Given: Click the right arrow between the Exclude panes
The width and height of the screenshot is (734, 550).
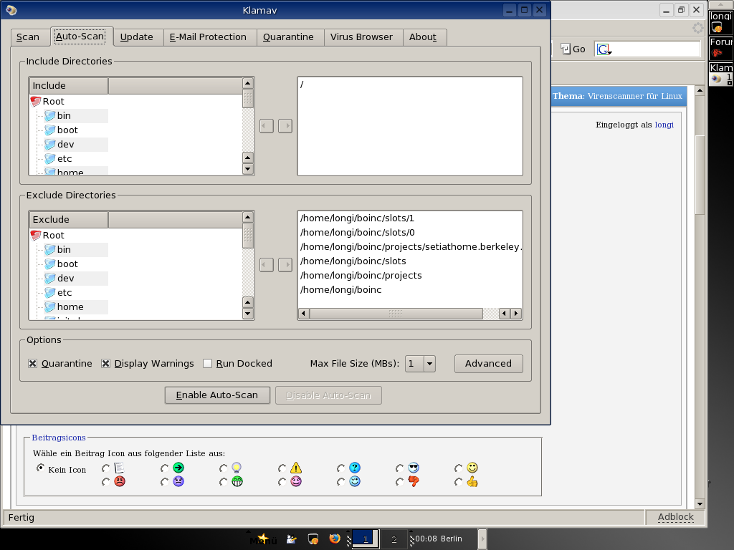Looking at the screenshot, I should click(285, 265).
